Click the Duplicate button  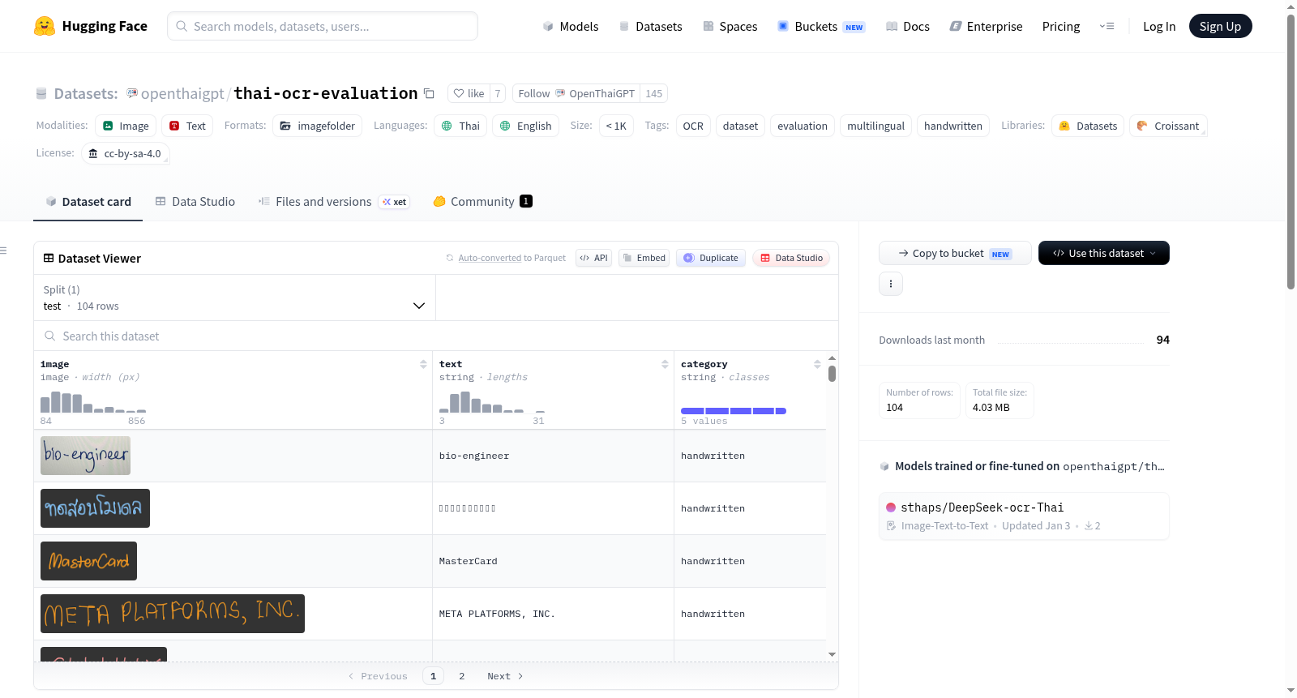pyautogui.click(x=711, y=258)
